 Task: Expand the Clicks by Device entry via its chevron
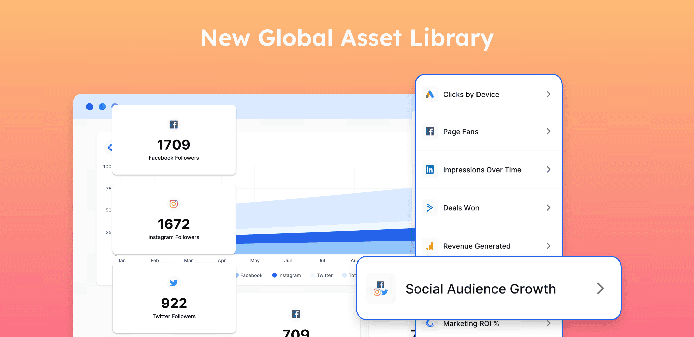[x=548, y=94]
